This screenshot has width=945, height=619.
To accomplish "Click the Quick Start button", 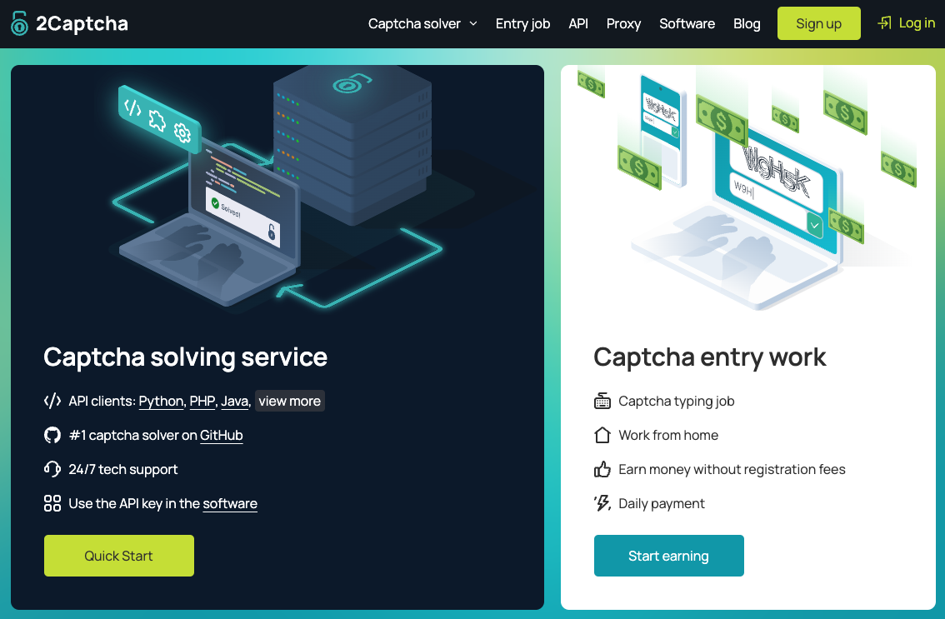I will [x=119, y=556].
